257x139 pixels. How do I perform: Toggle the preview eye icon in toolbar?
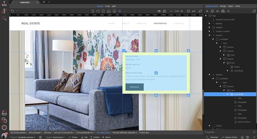click(159, 11)
